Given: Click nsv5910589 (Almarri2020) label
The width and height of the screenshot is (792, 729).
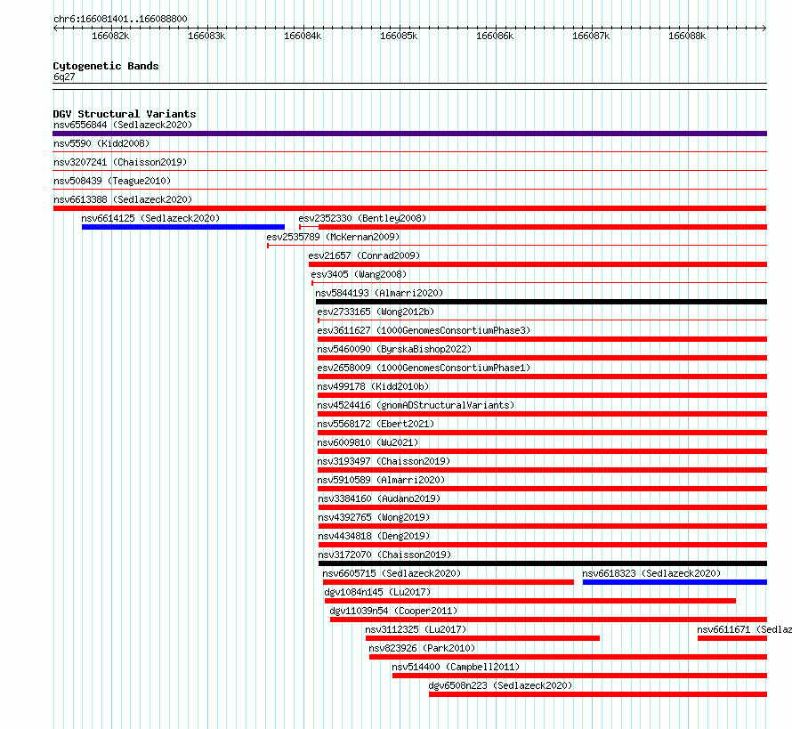Looking at the screenshot, I should coord(381,480).
